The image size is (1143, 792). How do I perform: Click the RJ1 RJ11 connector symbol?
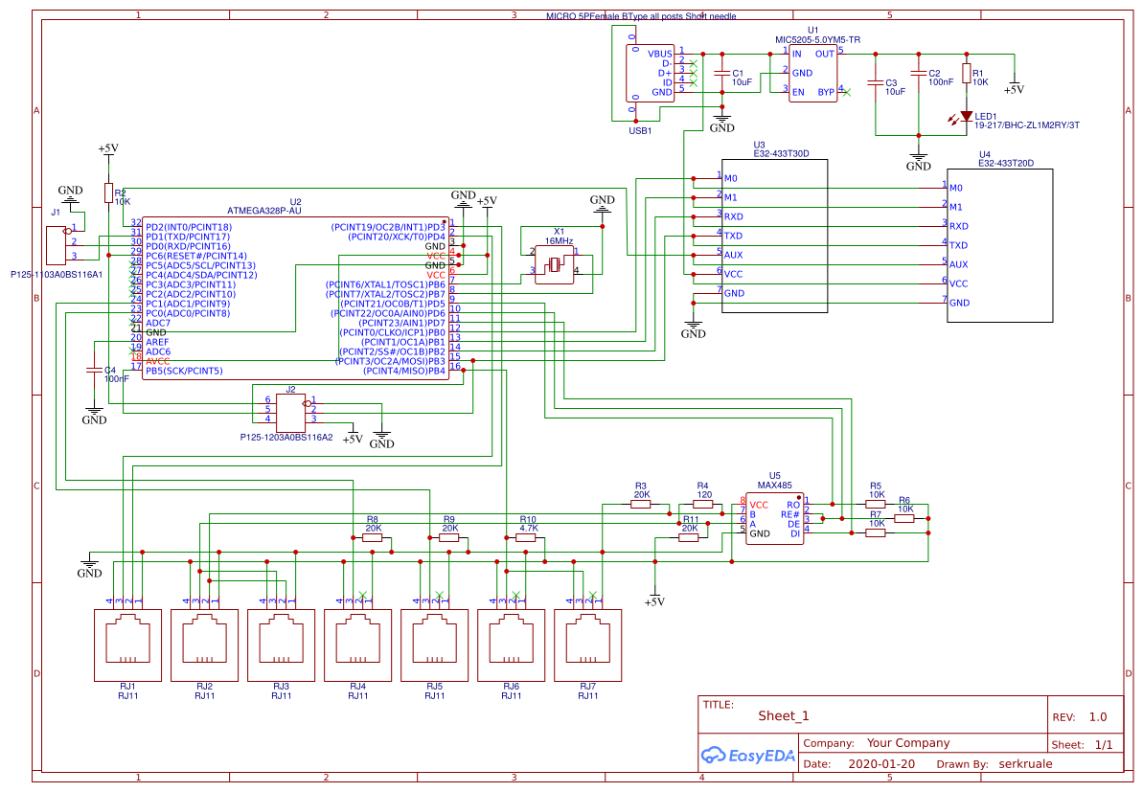point(126,645)
